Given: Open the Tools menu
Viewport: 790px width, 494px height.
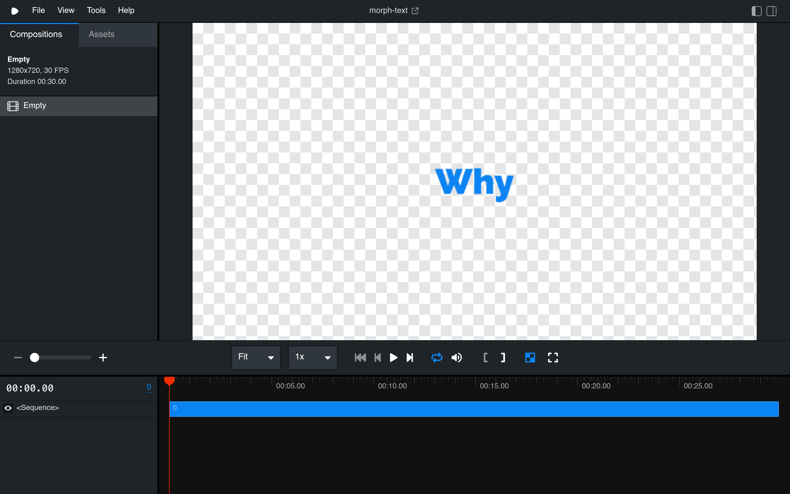Looking at the screenshot, I should pyautogui.click(x=96, y=10).
